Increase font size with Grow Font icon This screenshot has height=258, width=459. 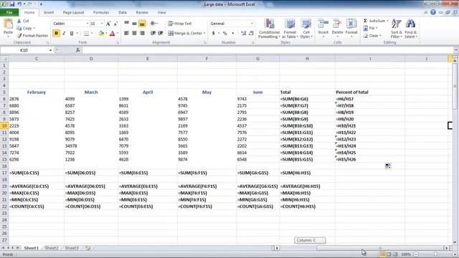pos(108,24)
